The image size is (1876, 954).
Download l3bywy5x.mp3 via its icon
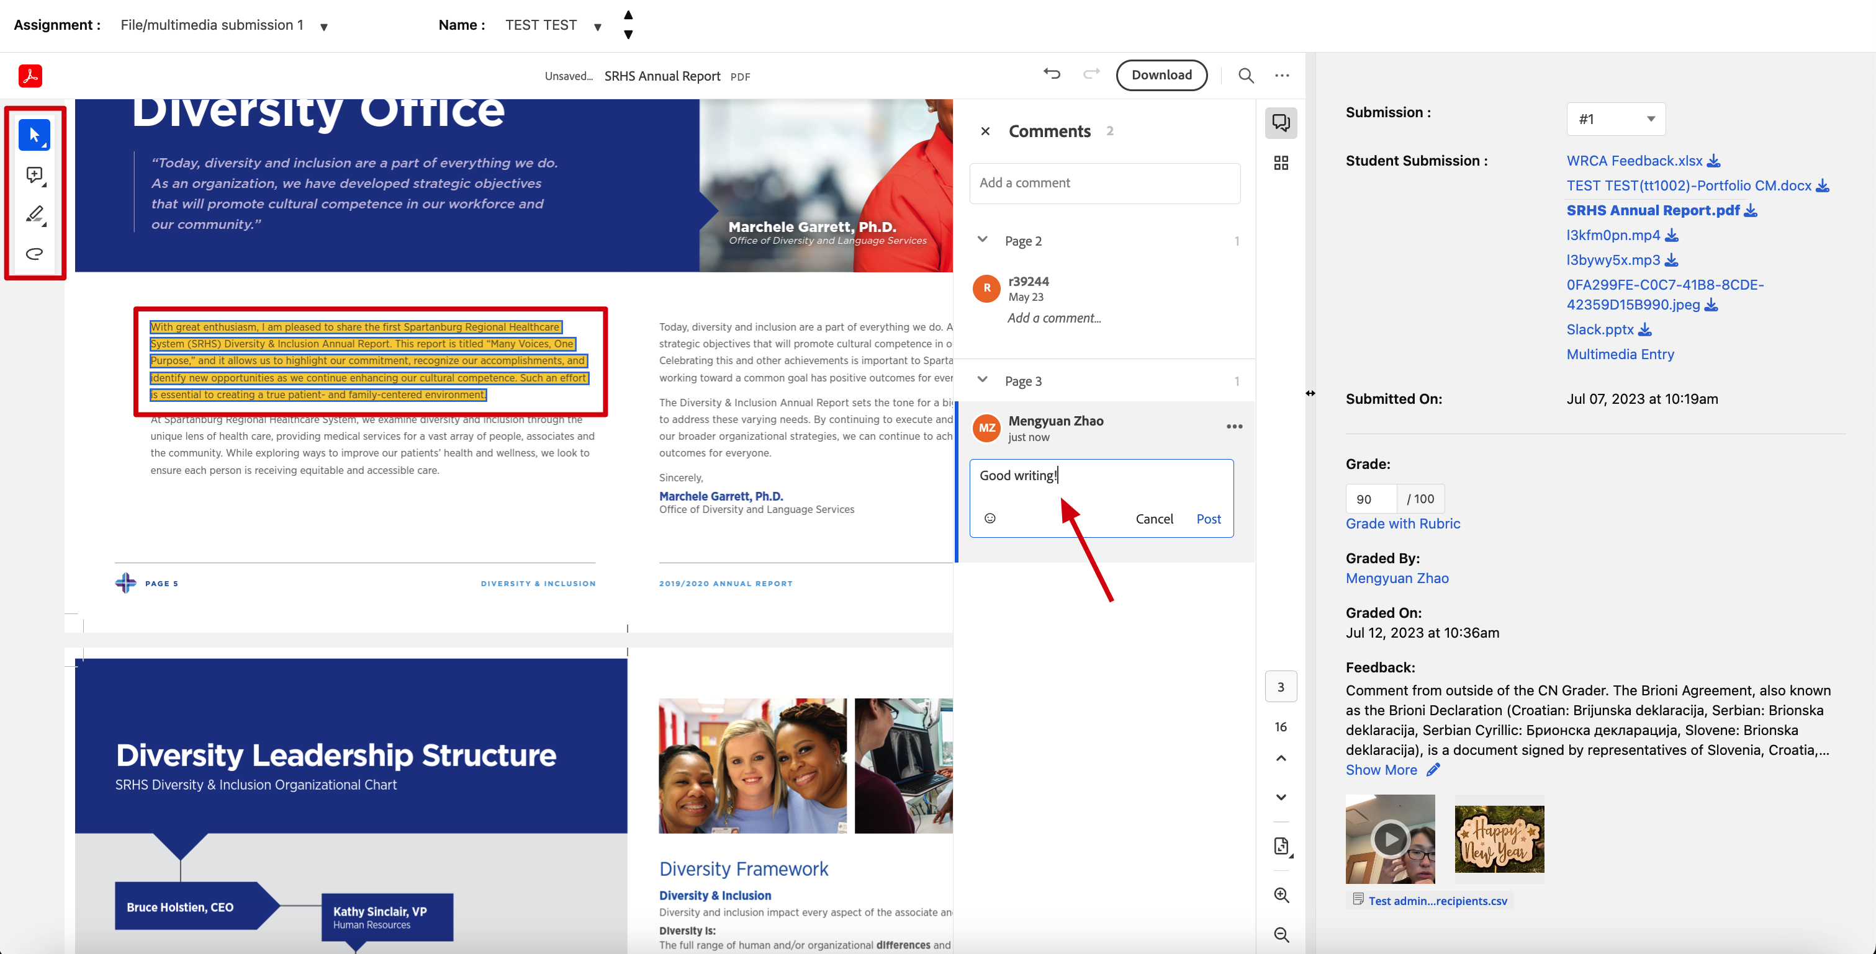point(1672,260)
